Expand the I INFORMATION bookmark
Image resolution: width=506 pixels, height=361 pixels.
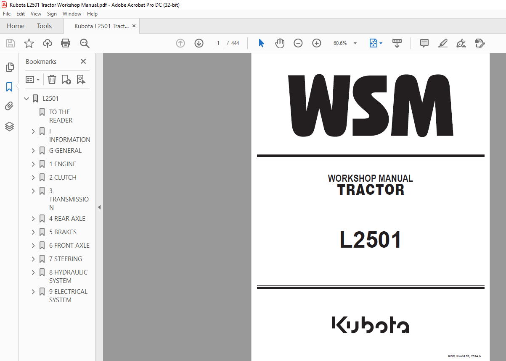(33, 131)
